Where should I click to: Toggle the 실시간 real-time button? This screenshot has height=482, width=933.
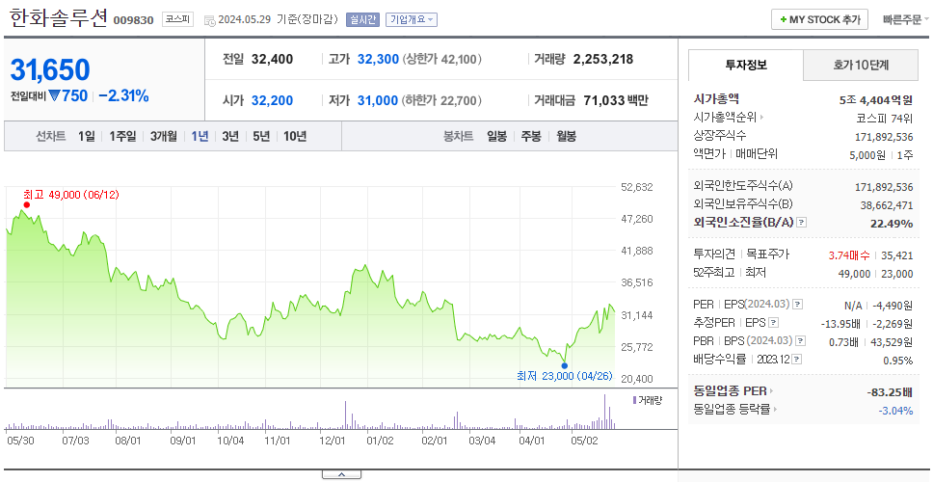coord(362,19)
